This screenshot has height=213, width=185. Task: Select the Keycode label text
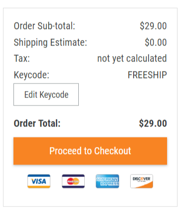tap(31, 75)
